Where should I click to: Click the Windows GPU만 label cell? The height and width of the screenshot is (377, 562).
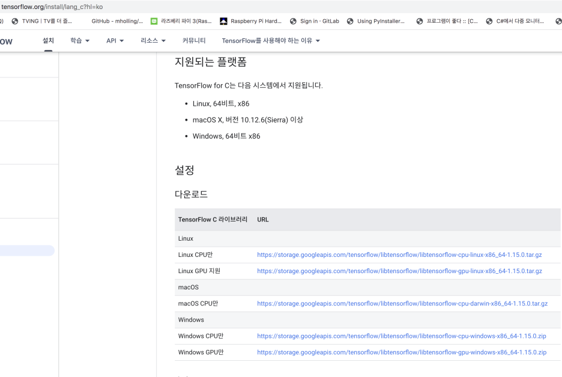(x=201, y=352)
